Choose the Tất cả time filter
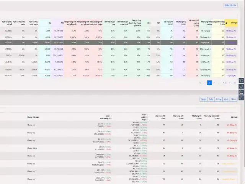 [234, 99]
